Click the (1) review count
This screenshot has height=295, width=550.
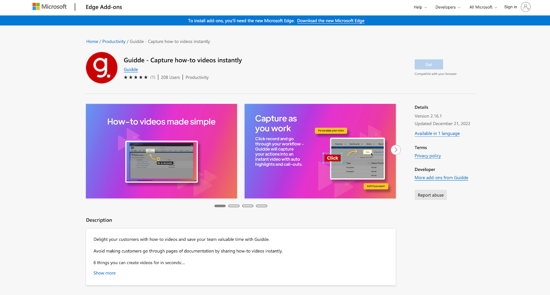pyautogui.click(x=153, y=77)
